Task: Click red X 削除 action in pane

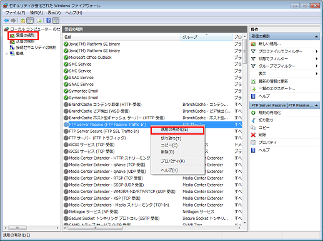Action: [262, 135]
